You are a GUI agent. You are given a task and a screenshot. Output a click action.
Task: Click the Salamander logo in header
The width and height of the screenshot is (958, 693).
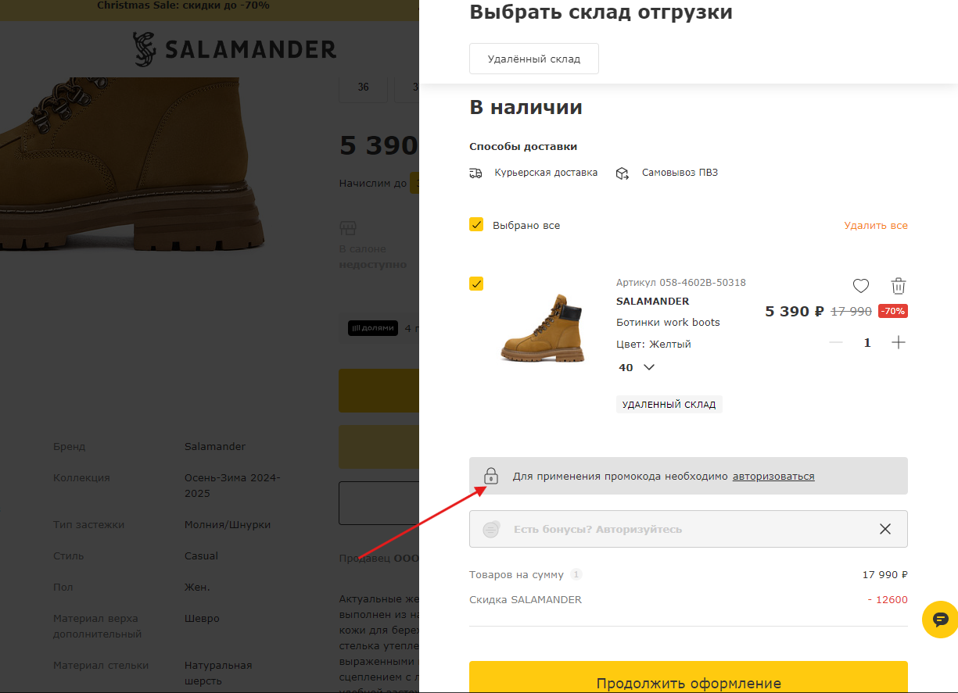235,50
